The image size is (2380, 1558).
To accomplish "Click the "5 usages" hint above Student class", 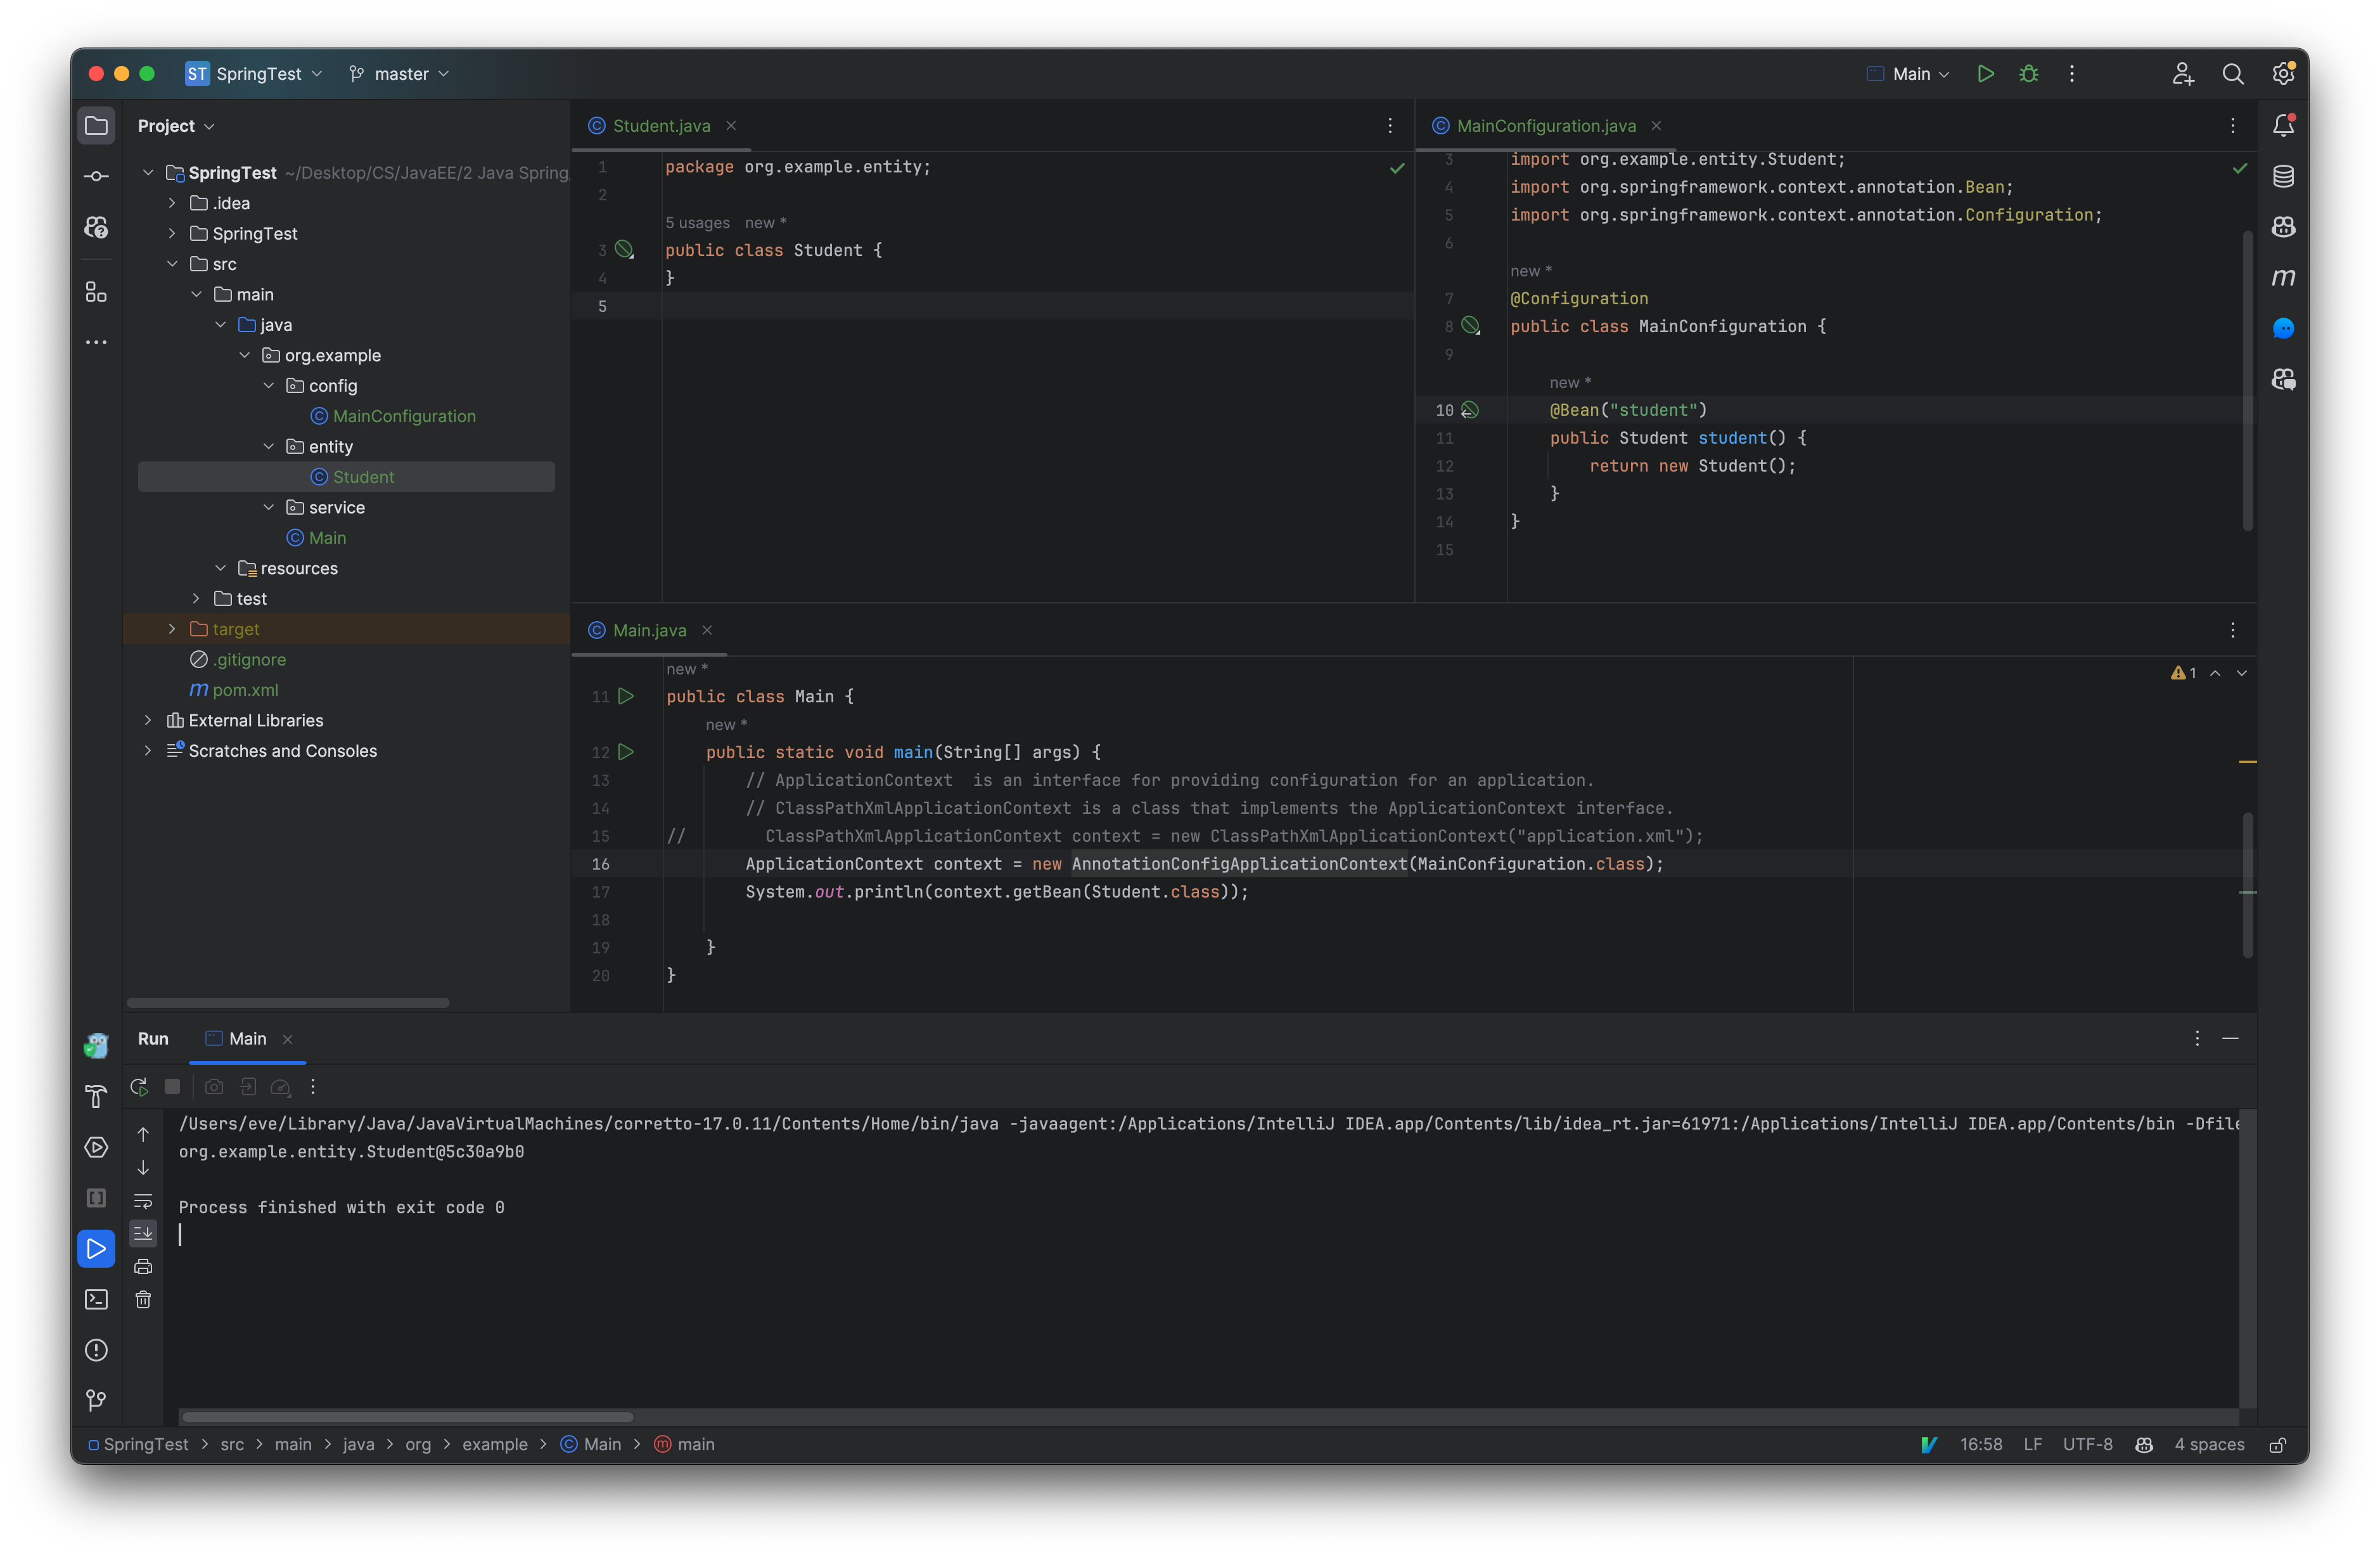I will click(698, 222).
